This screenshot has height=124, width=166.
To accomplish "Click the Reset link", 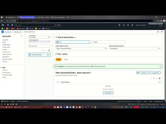I will 66,60.
